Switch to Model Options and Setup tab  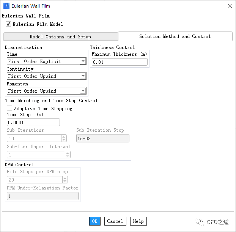tap(60, 37)
